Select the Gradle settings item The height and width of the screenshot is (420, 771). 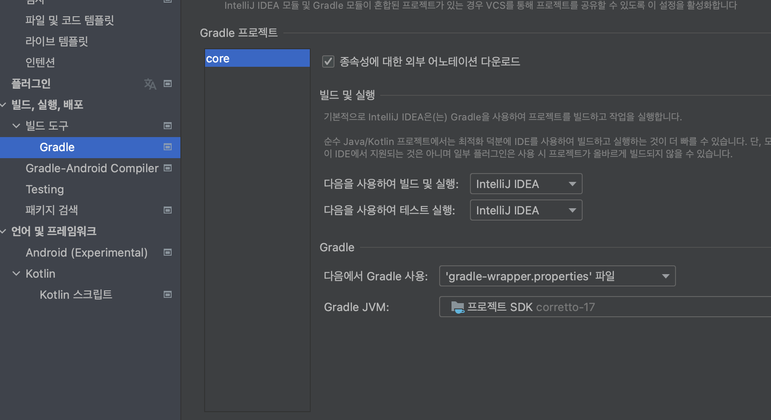[57, 147]
